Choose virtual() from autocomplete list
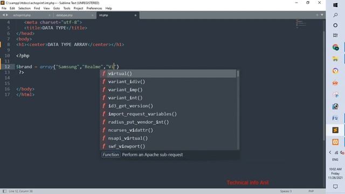 click(x=168, y=73)
